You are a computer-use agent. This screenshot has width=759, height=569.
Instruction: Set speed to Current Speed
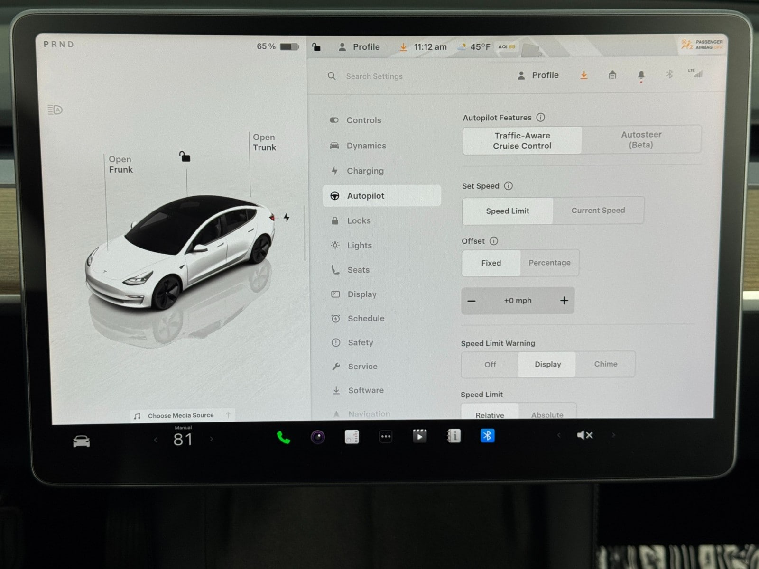[x=598, y=211]
